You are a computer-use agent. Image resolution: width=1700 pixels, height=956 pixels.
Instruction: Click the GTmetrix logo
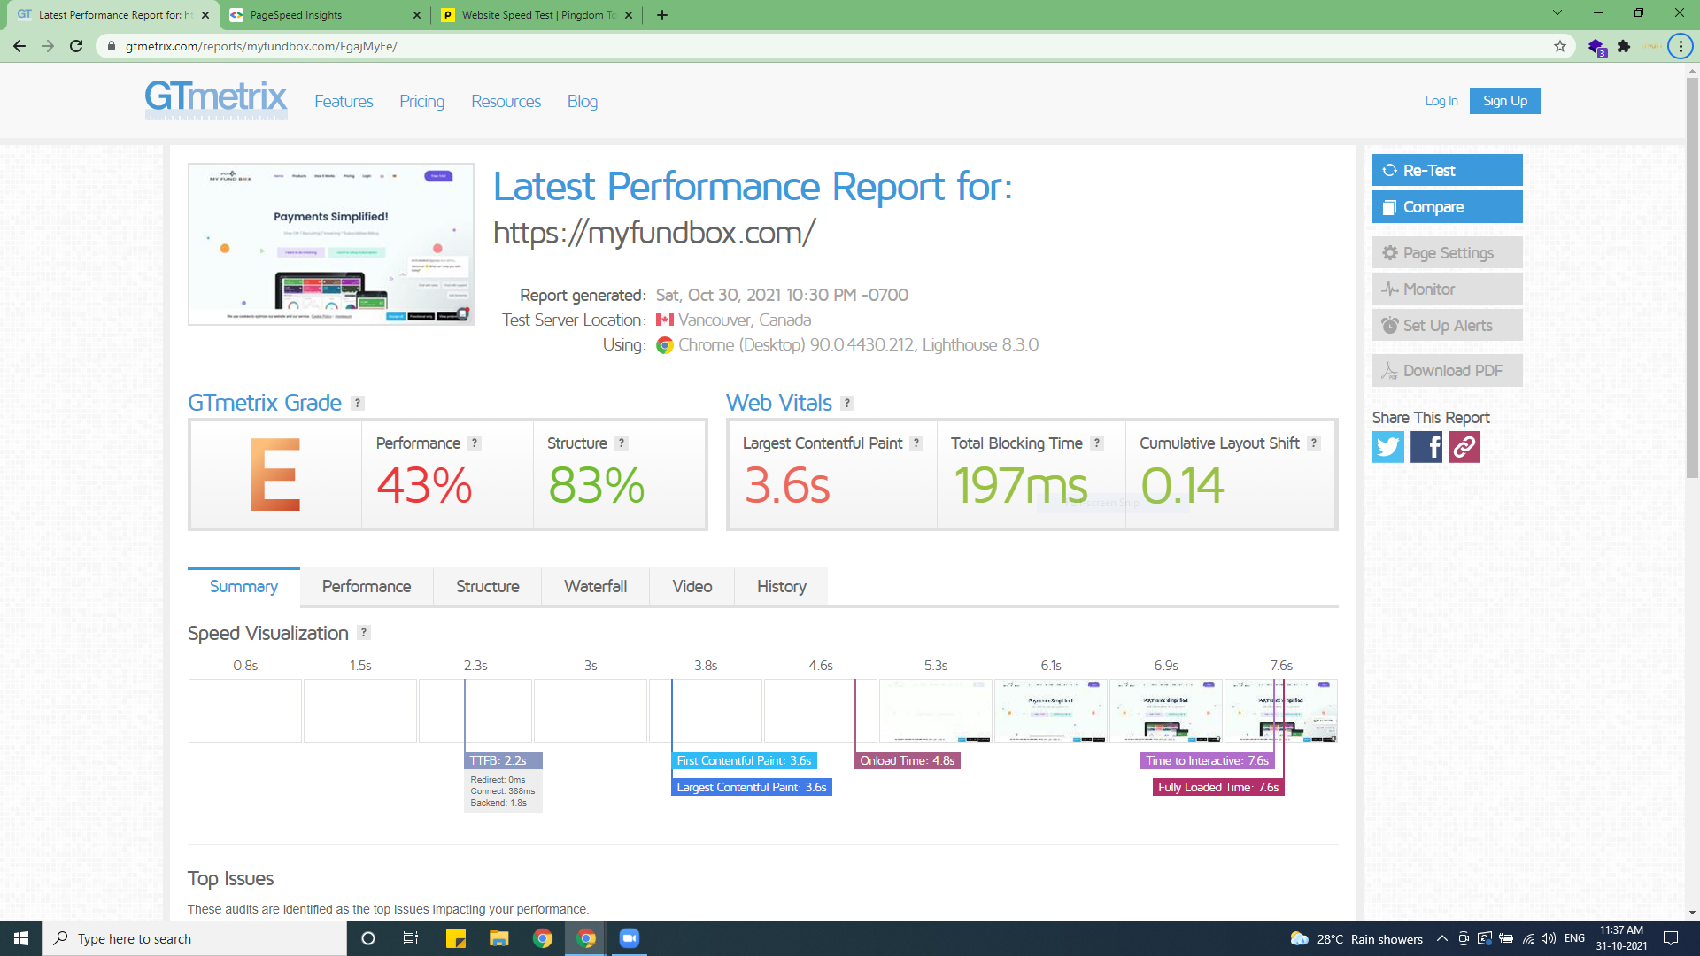point(216,99)
